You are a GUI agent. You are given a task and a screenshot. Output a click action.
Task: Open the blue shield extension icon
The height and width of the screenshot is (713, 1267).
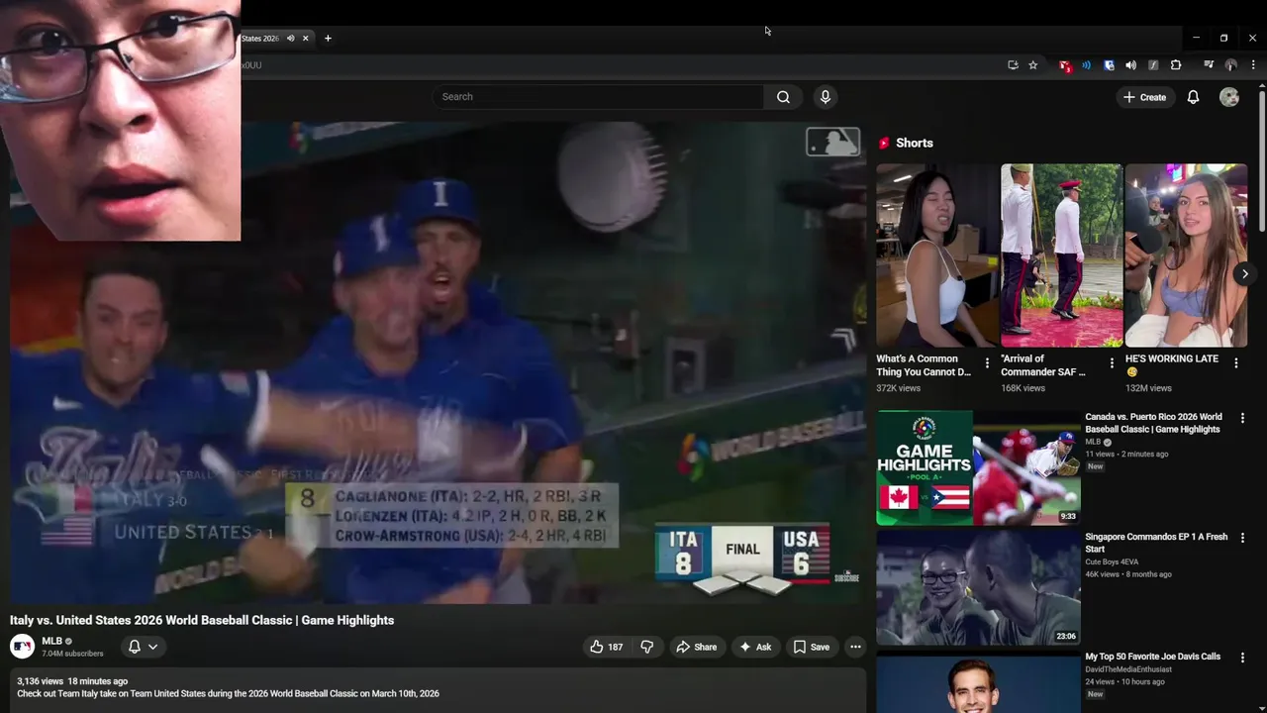tap(1109, 65)
